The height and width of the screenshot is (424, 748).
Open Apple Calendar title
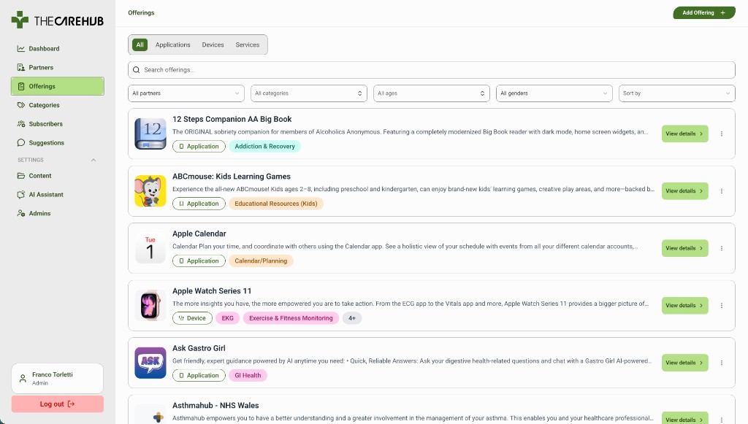click(199, 234)
